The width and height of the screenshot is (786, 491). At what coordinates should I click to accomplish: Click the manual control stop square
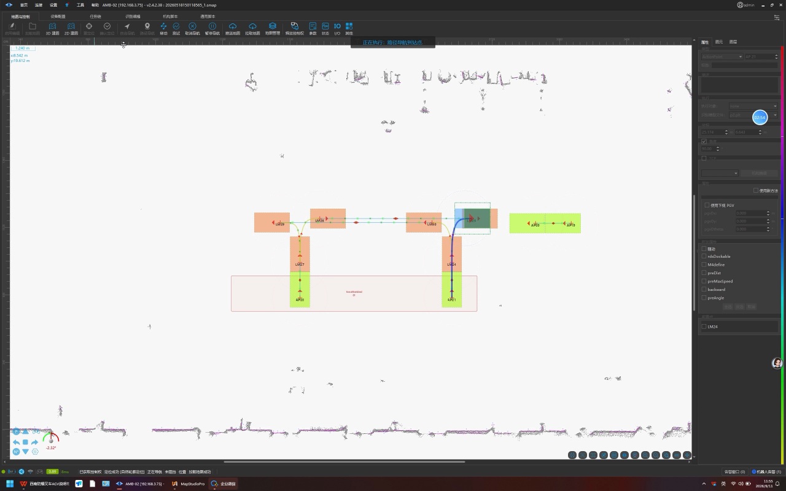[x=25, y=442]
